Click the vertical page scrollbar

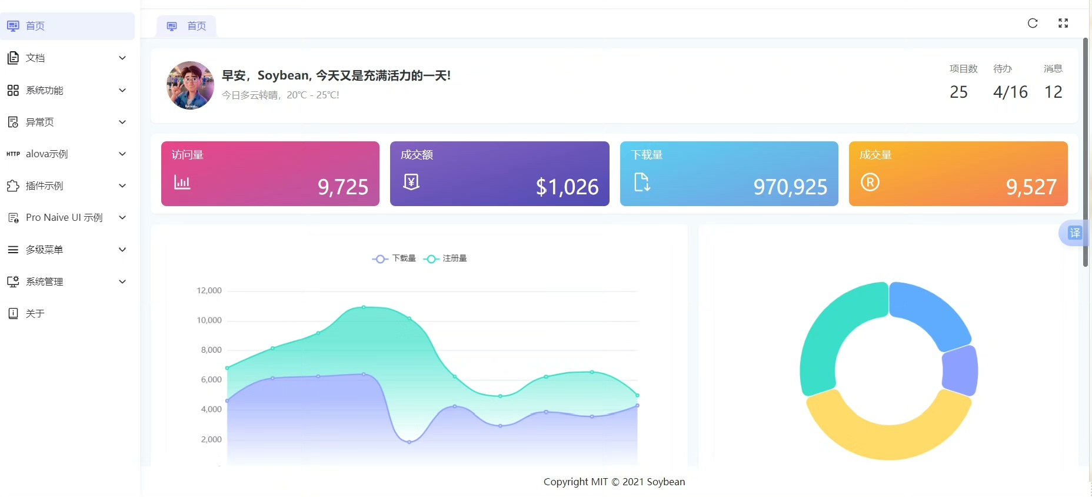[x=1086, y=152]
